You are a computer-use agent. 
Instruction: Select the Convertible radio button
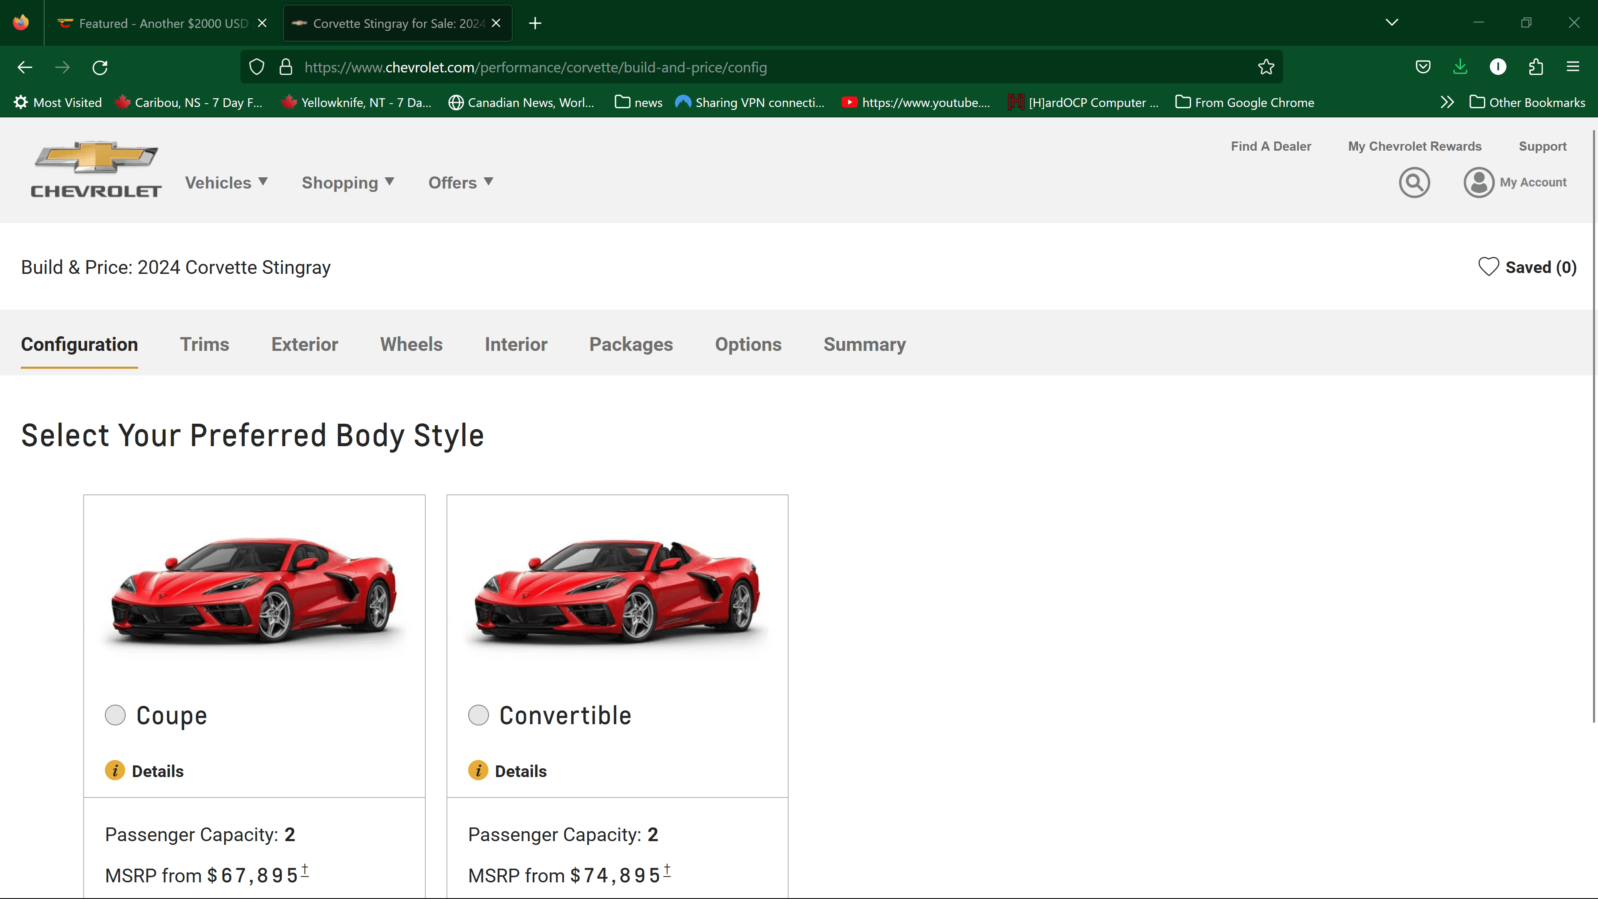[478, 715]
